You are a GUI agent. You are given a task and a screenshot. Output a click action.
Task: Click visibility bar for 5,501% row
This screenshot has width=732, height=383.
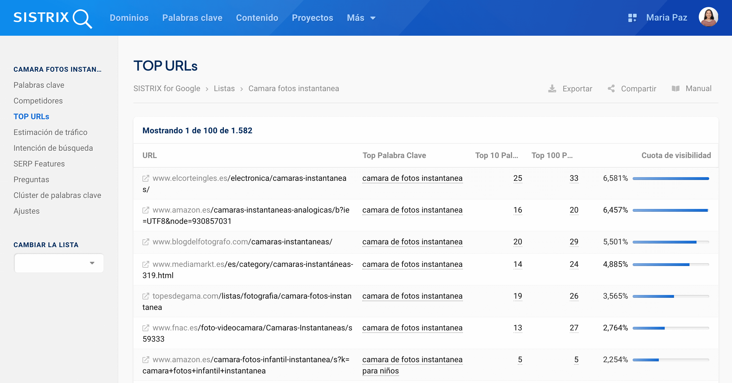click(671, 242)
